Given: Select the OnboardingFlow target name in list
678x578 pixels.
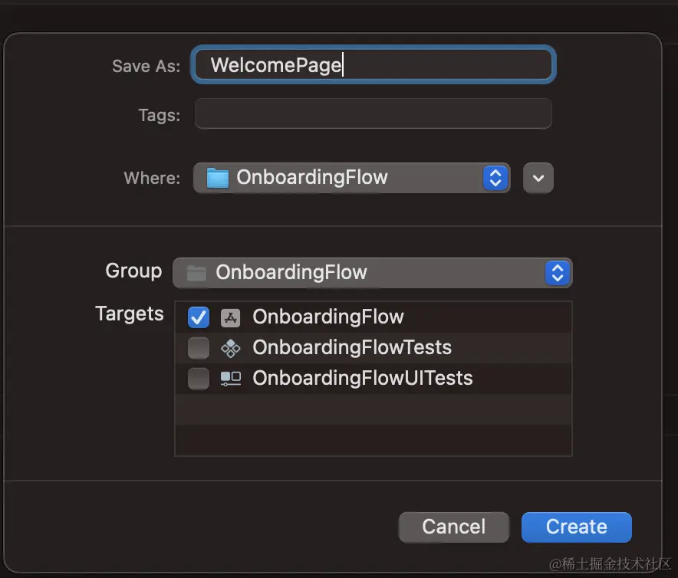Looking at the screenshot, I should 327,317.
